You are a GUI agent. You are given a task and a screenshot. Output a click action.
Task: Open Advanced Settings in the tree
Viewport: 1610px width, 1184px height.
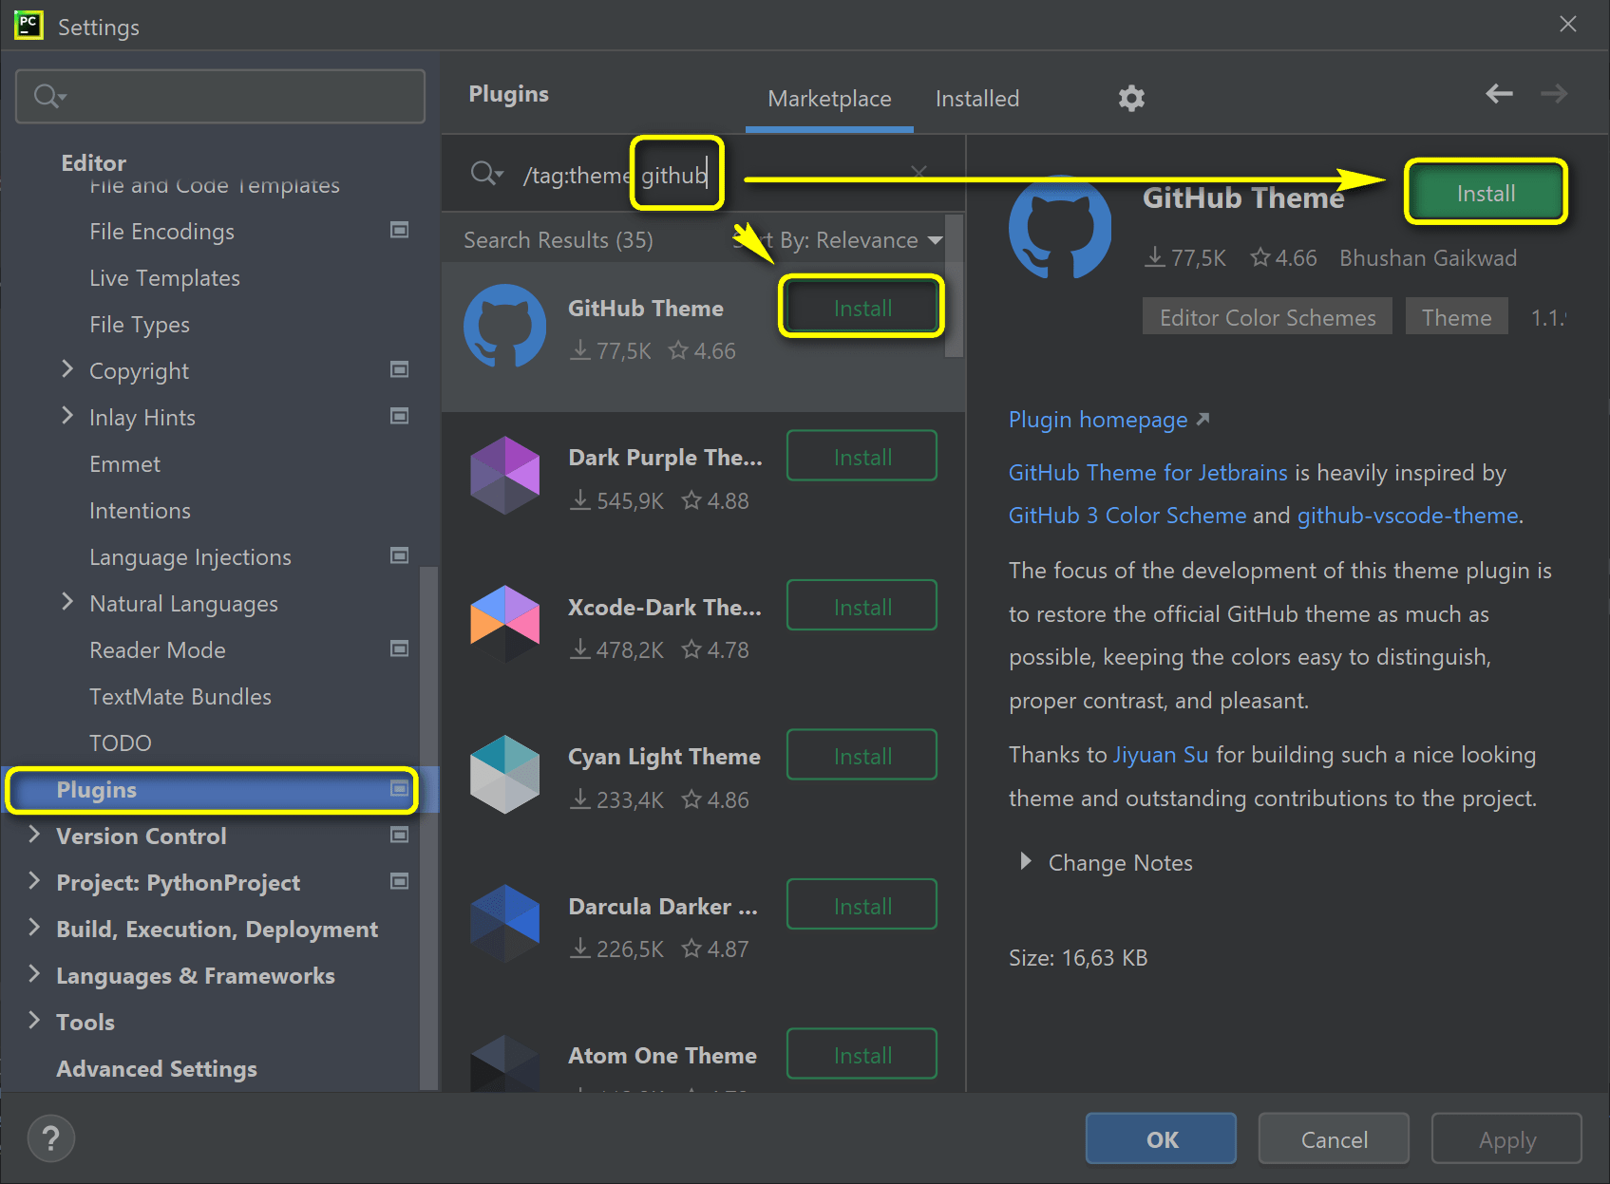(x=157, y=1069)
